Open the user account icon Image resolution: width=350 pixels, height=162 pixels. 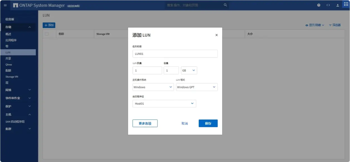pyautogui.click(x=337, y=5)
